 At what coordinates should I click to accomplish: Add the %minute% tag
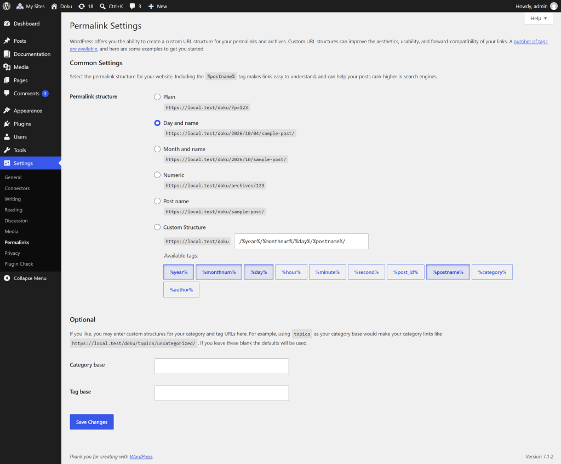pos(328,272)
